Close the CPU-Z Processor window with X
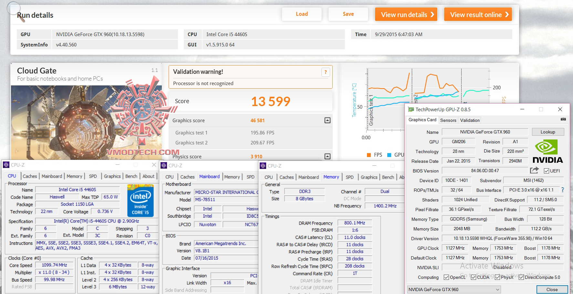The image size is (573, 294). coord(154,165)
